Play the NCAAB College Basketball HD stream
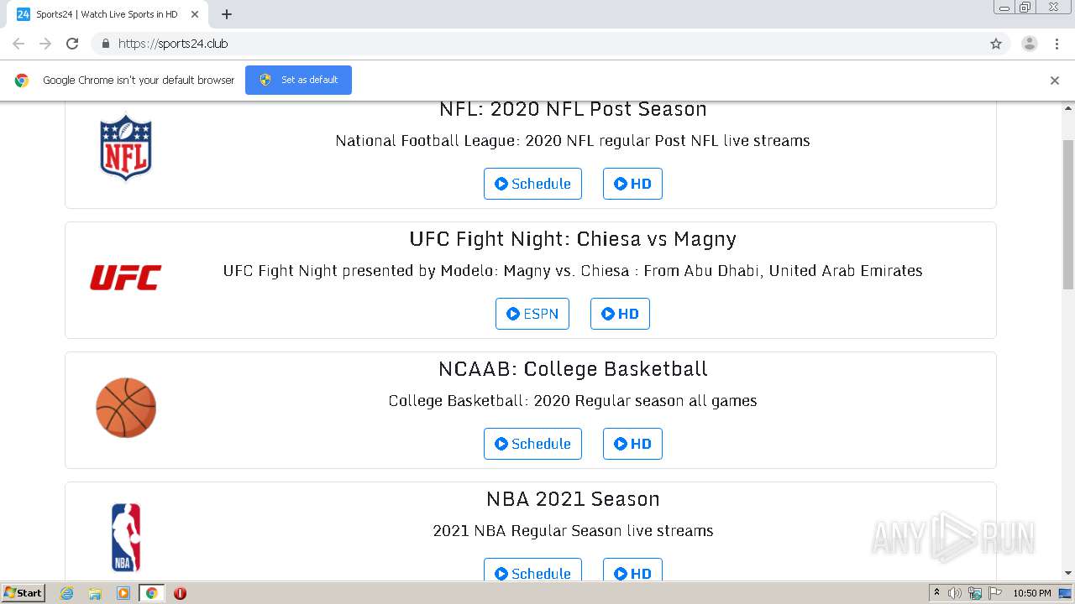This screenshot has width=1075, height=604. (632, 444)
